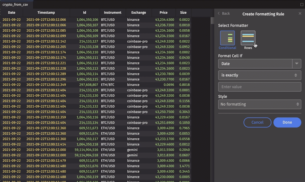305x182 pixels.
Task: Close the Create Formatting Rule panel
Action: coord(300,13)
